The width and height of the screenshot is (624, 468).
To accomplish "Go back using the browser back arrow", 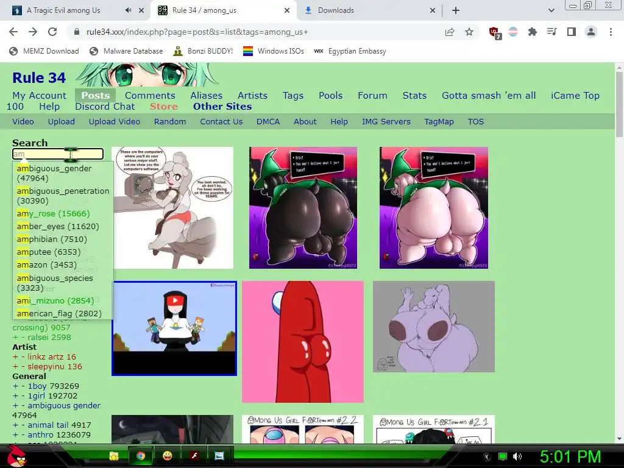I will [13, 32].
